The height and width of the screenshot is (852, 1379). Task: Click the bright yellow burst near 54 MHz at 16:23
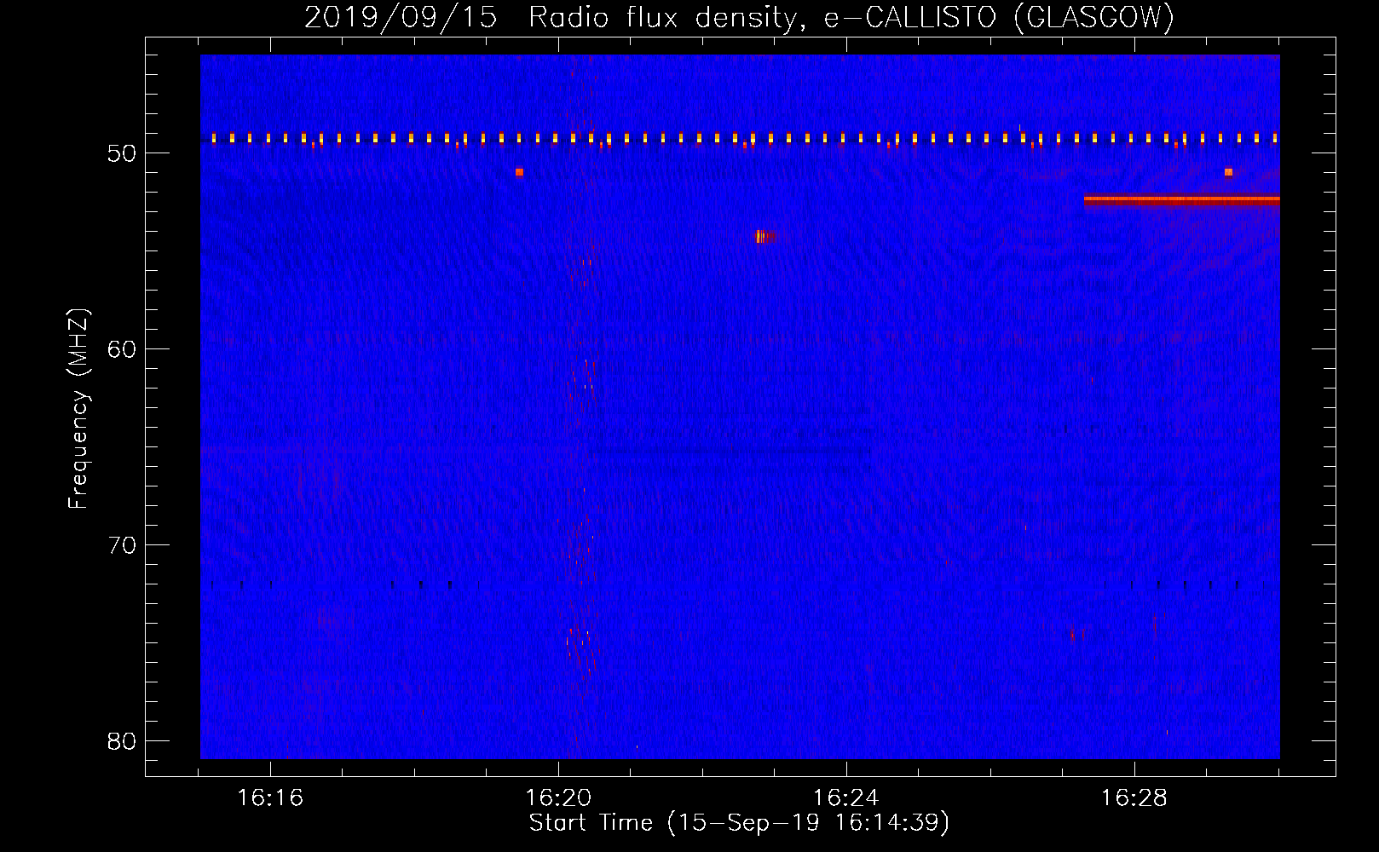[x=761, y=236]
